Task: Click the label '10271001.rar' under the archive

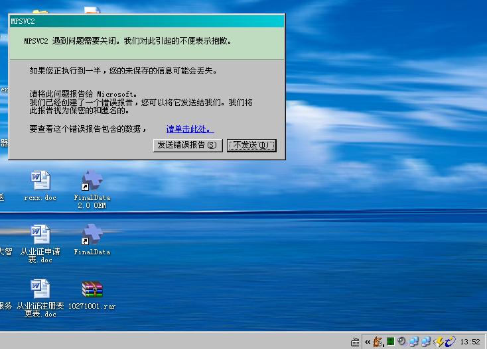Action: coord(92,306)
